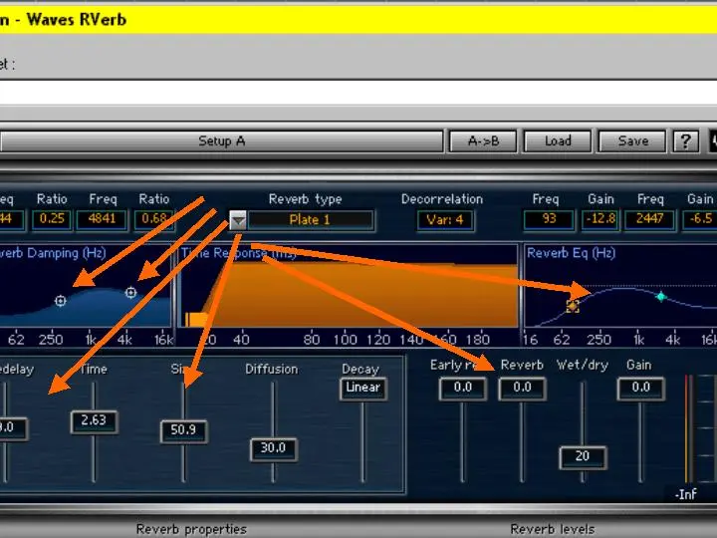Viewport: 717px width, 538px height.
Task: Click the Early reflections 0.0 level box
Action: (x=463, y=389)
